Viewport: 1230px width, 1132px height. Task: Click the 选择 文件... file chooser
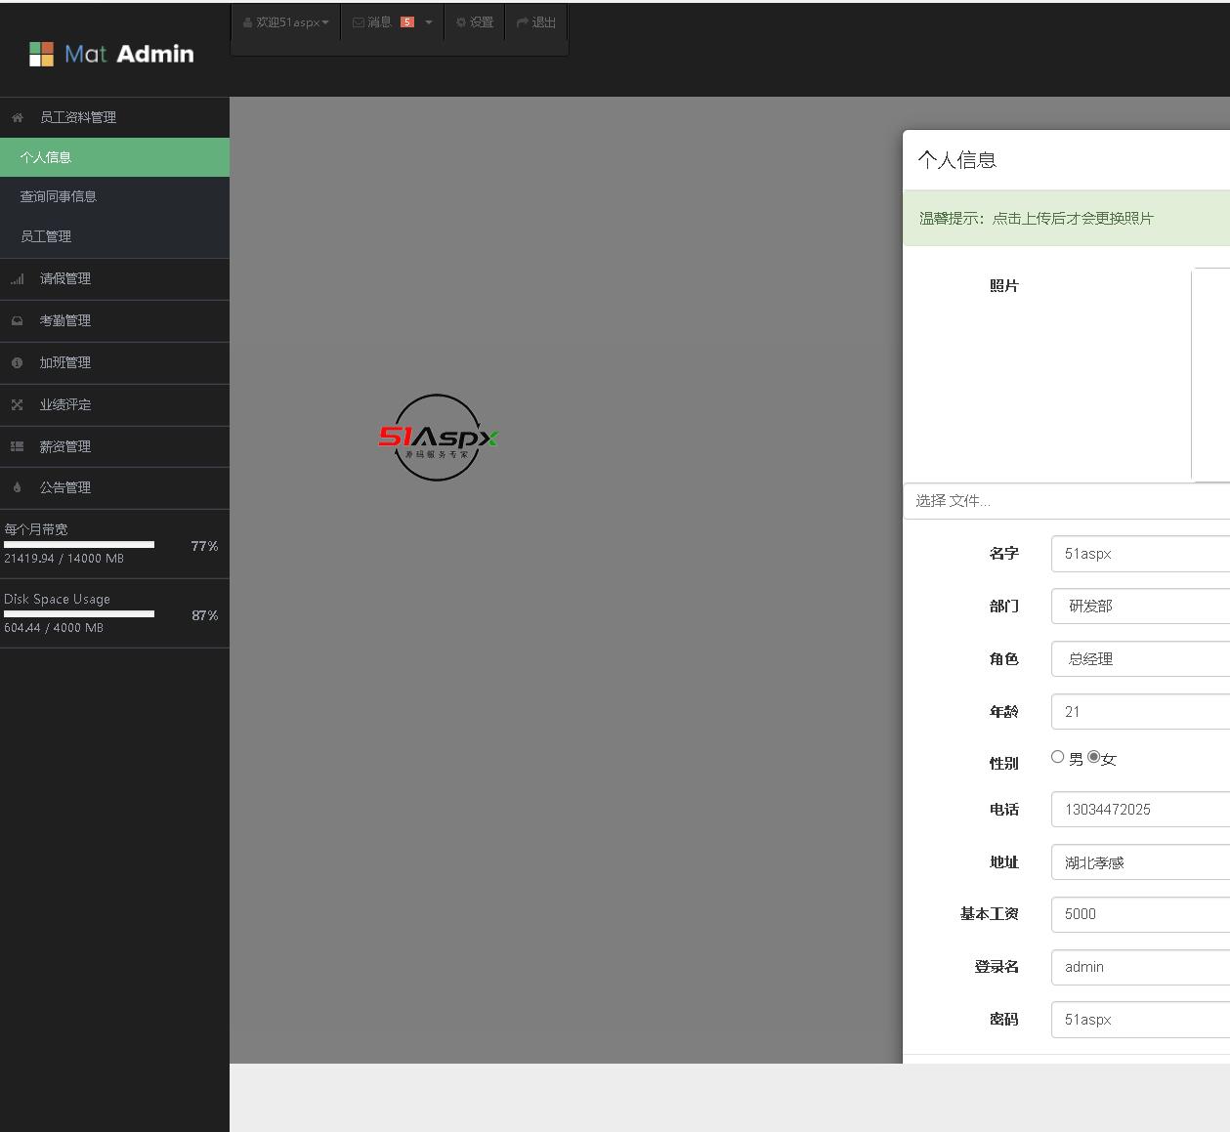click(x=1066, y=501)
